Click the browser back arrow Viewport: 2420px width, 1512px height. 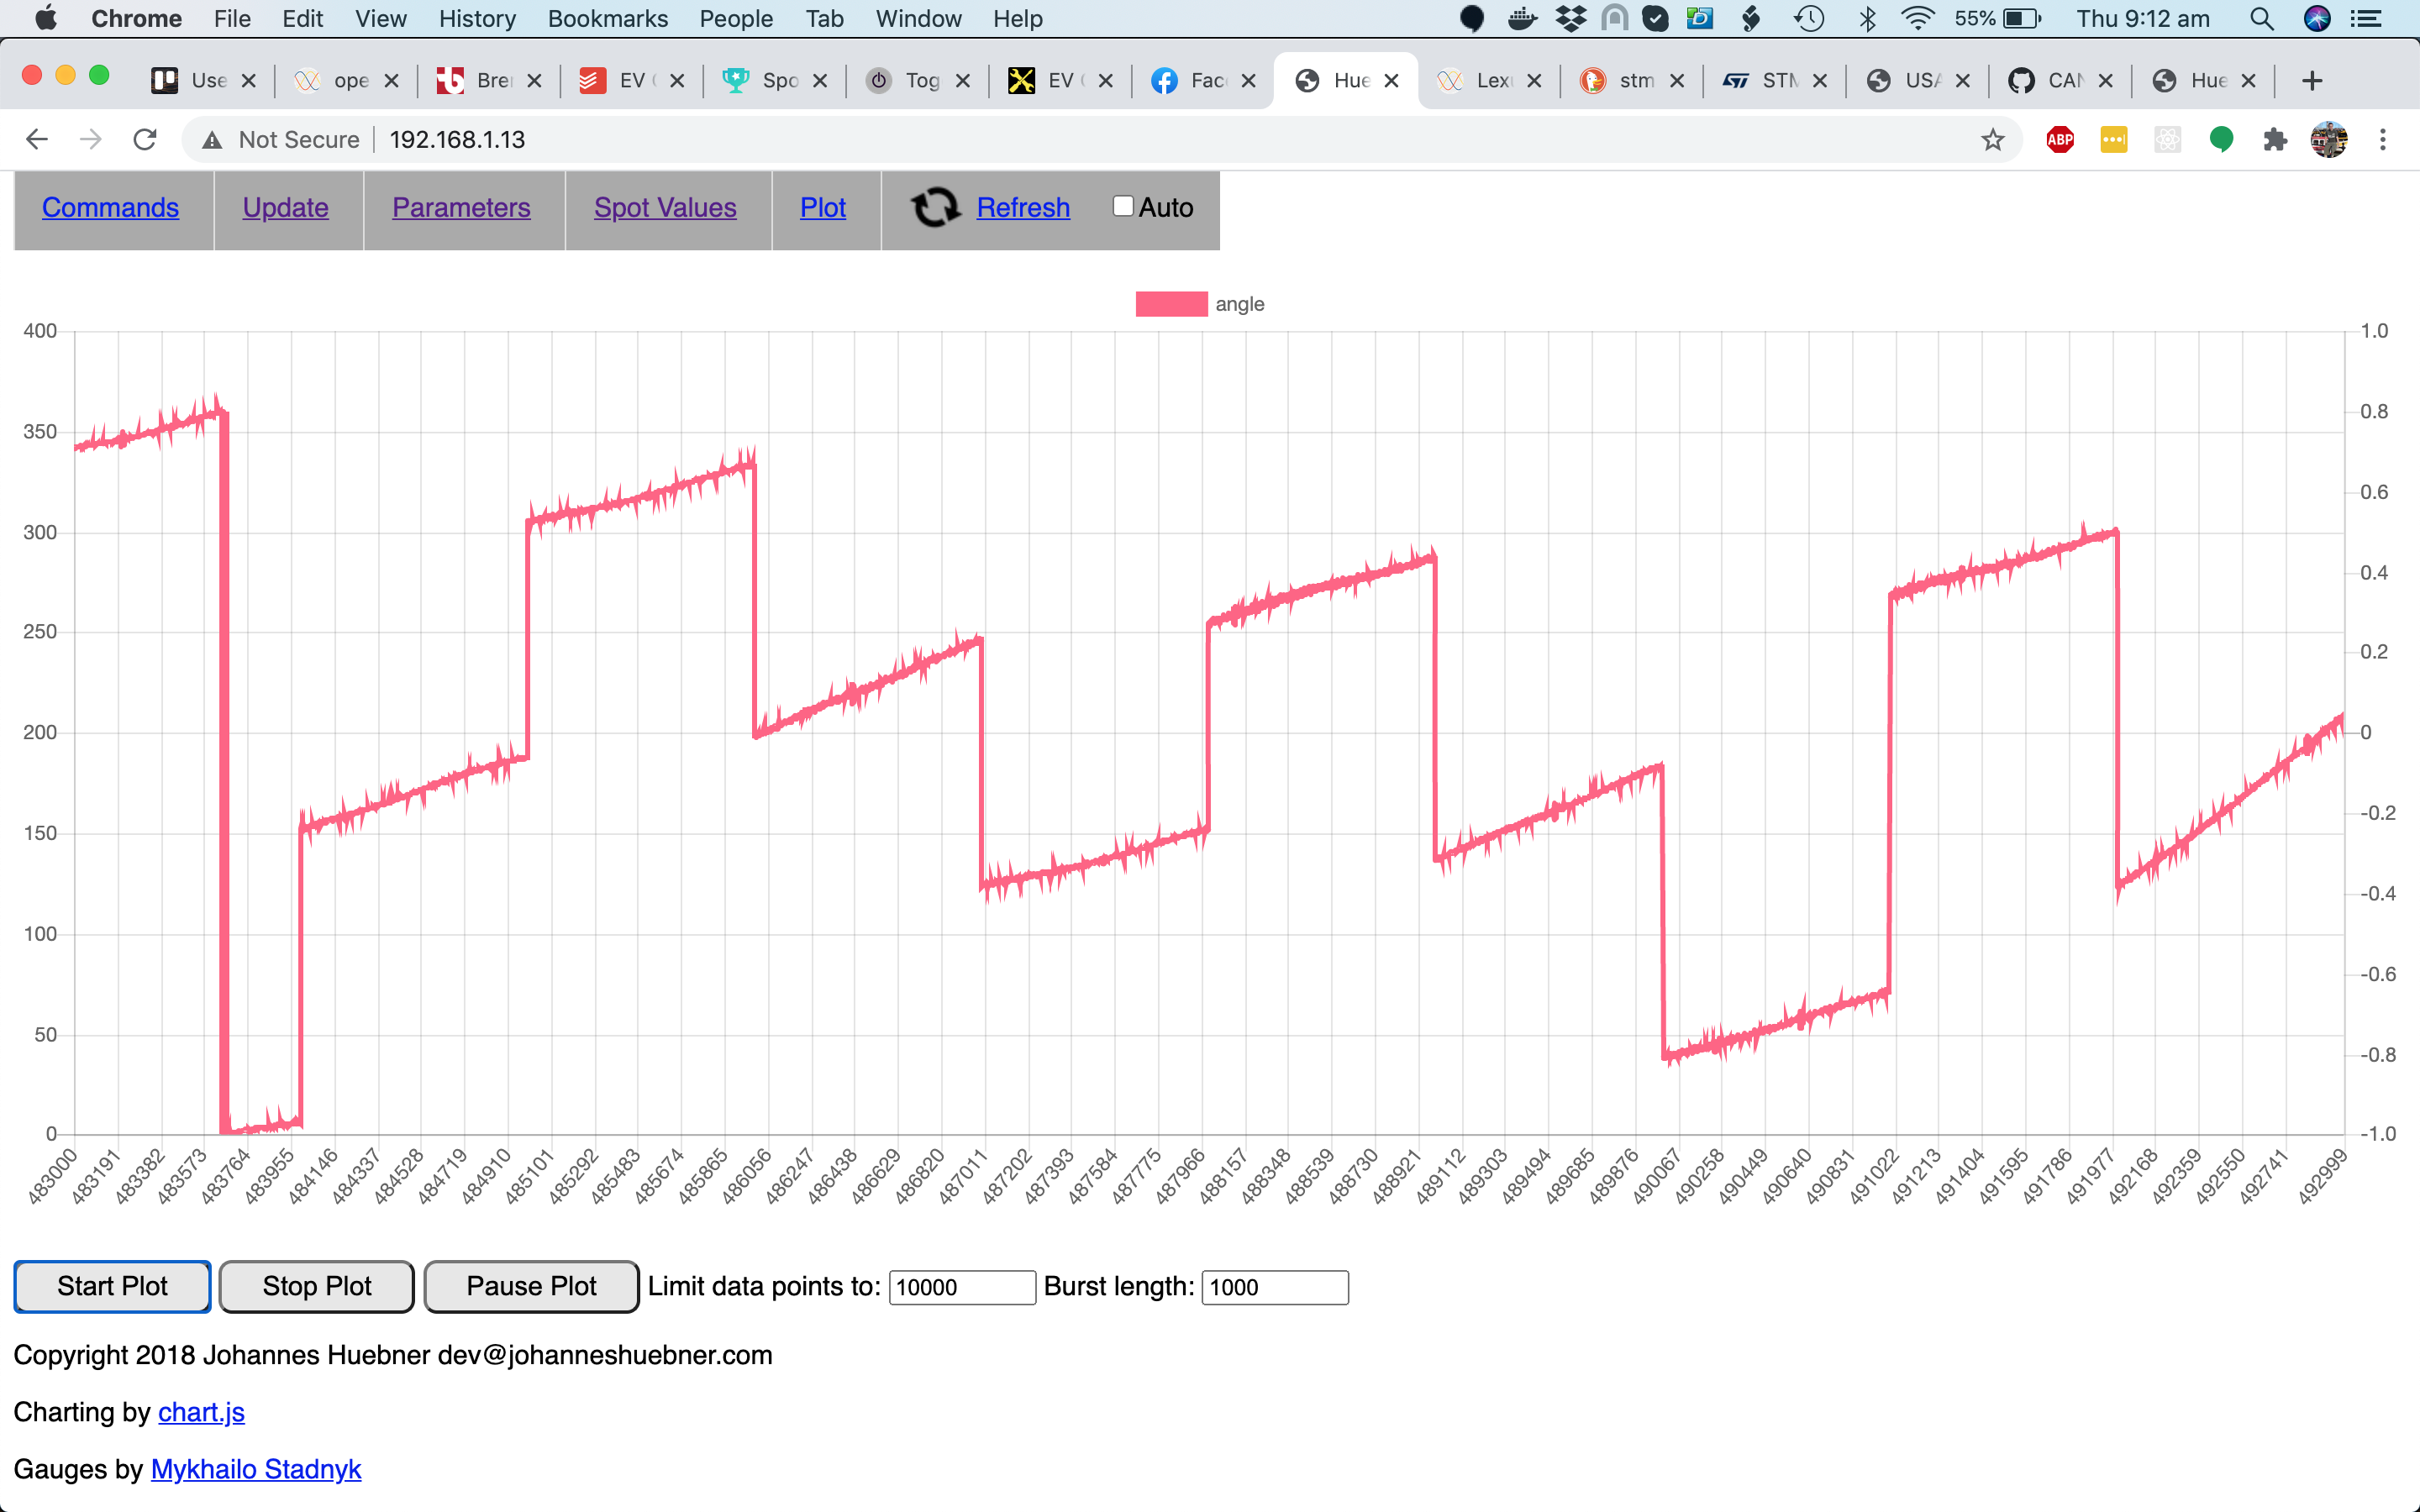click(37, 140)
